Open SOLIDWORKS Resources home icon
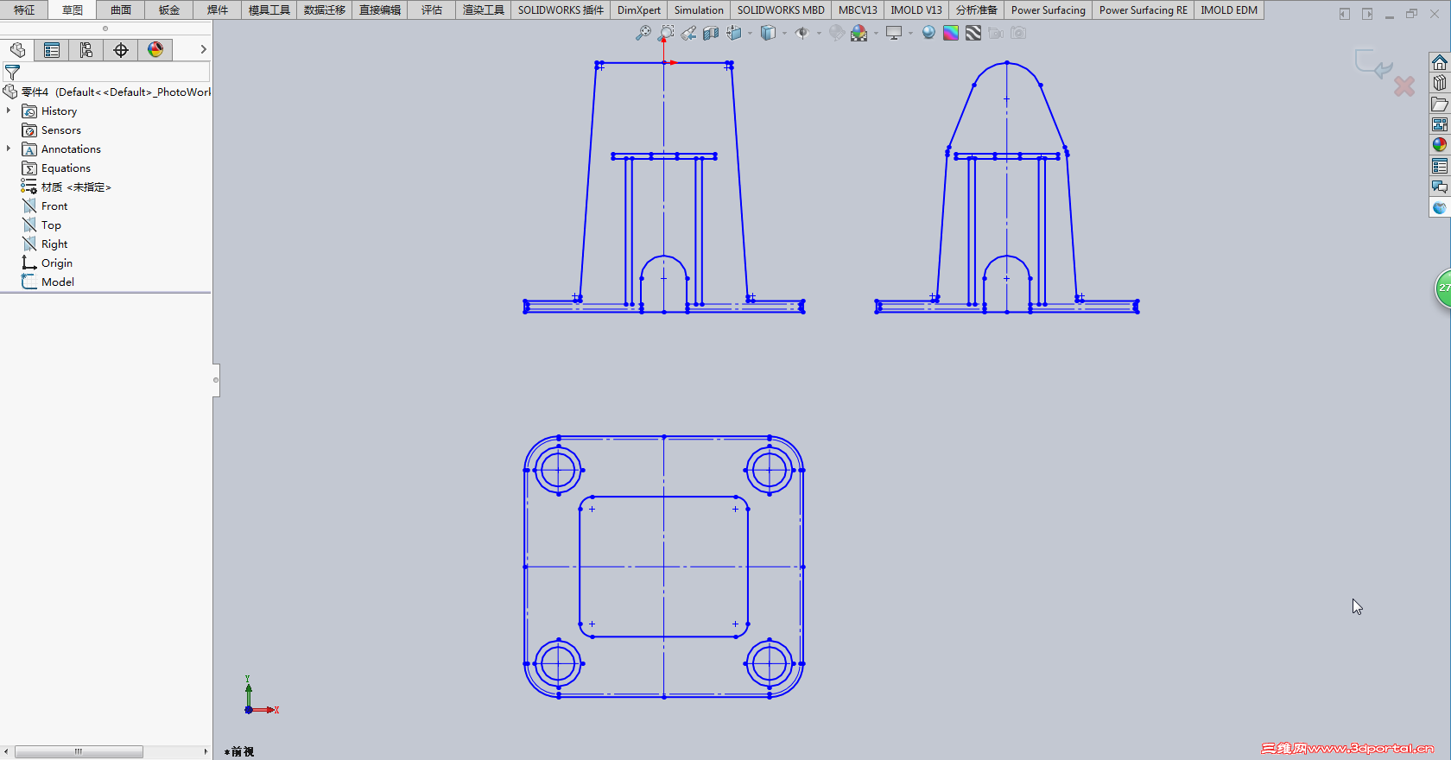1451x760 pixels. [x=1439, y=62]
